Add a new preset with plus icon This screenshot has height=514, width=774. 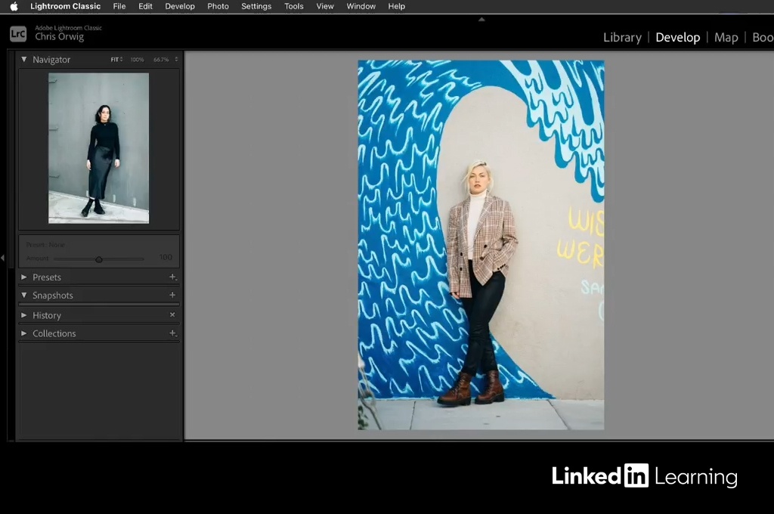172,277
